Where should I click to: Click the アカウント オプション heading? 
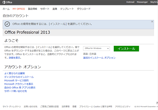click(23, 67)
